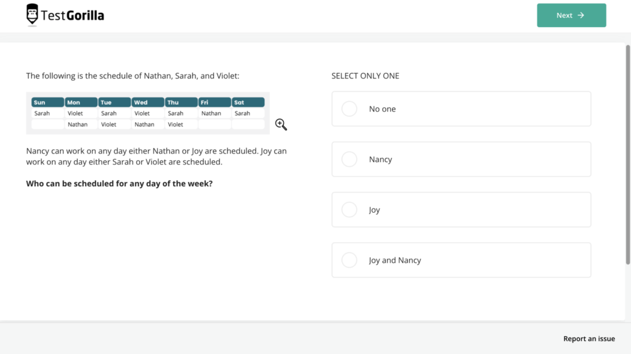
Task: Pick the "Joy" radio answer
Action: tap(349, 210)
